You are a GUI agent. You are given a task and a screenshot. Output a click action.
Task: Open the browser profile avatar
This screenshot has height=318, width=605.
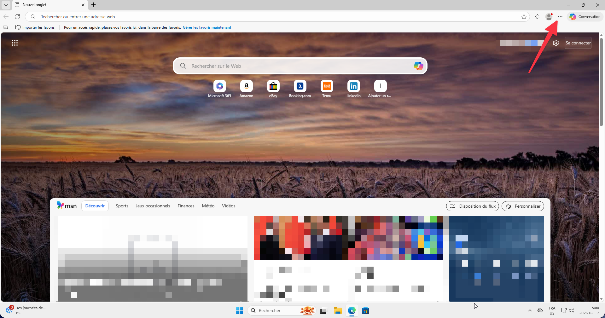tap(549, 17)
